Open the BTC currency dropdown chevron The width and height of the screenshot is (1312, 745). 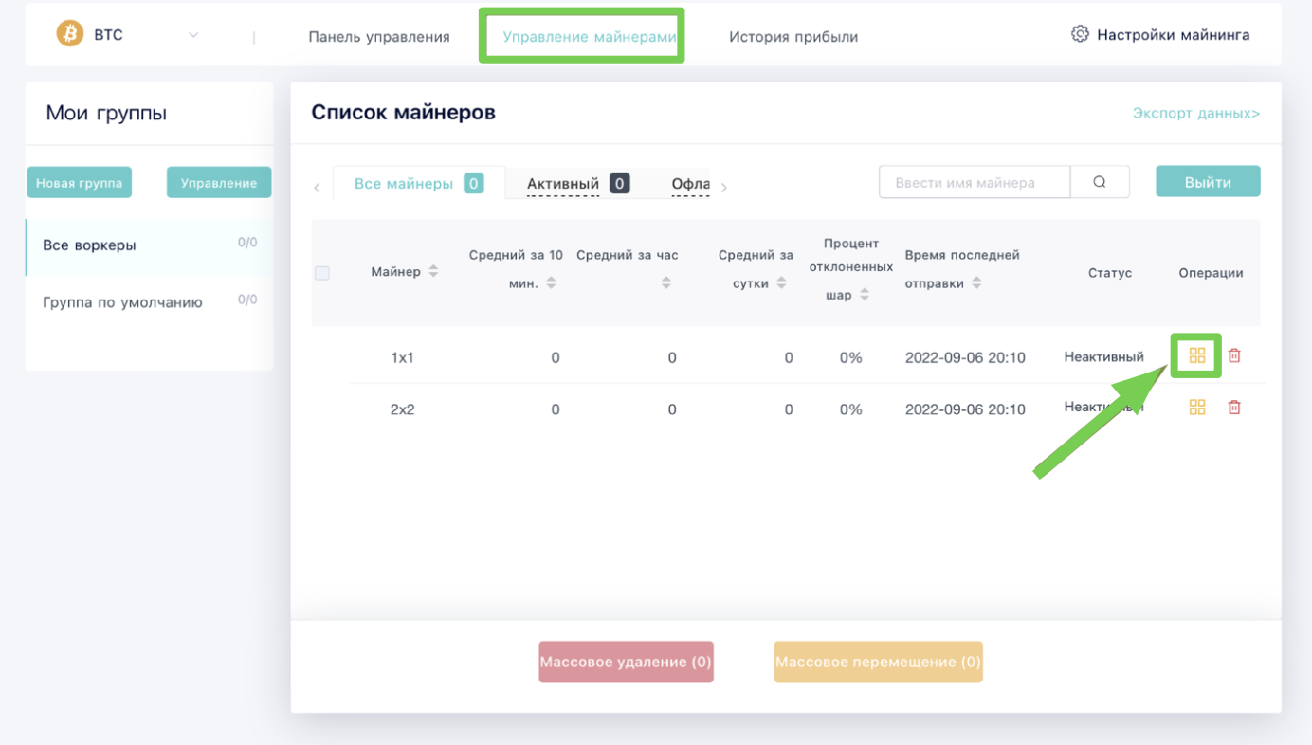pyautogui.click(x=193, y=35)
